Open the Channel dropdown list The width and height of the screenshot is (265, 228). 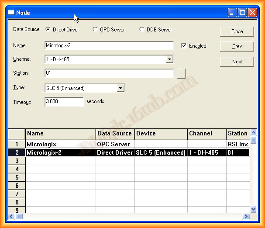169,59
